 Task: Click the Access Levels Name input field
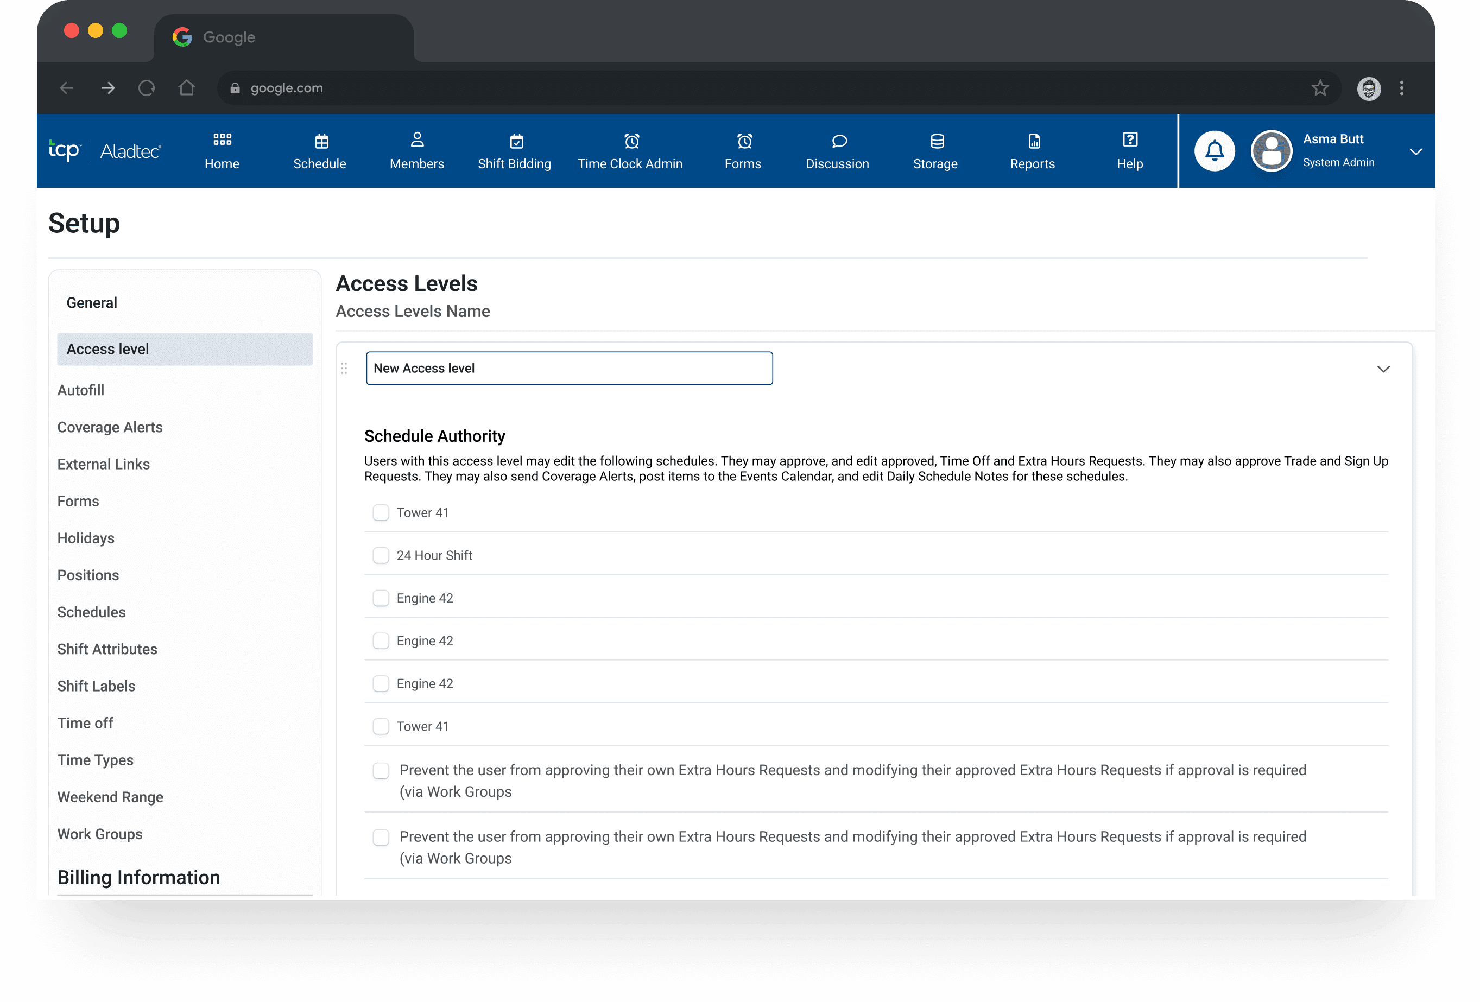point(568,368)
